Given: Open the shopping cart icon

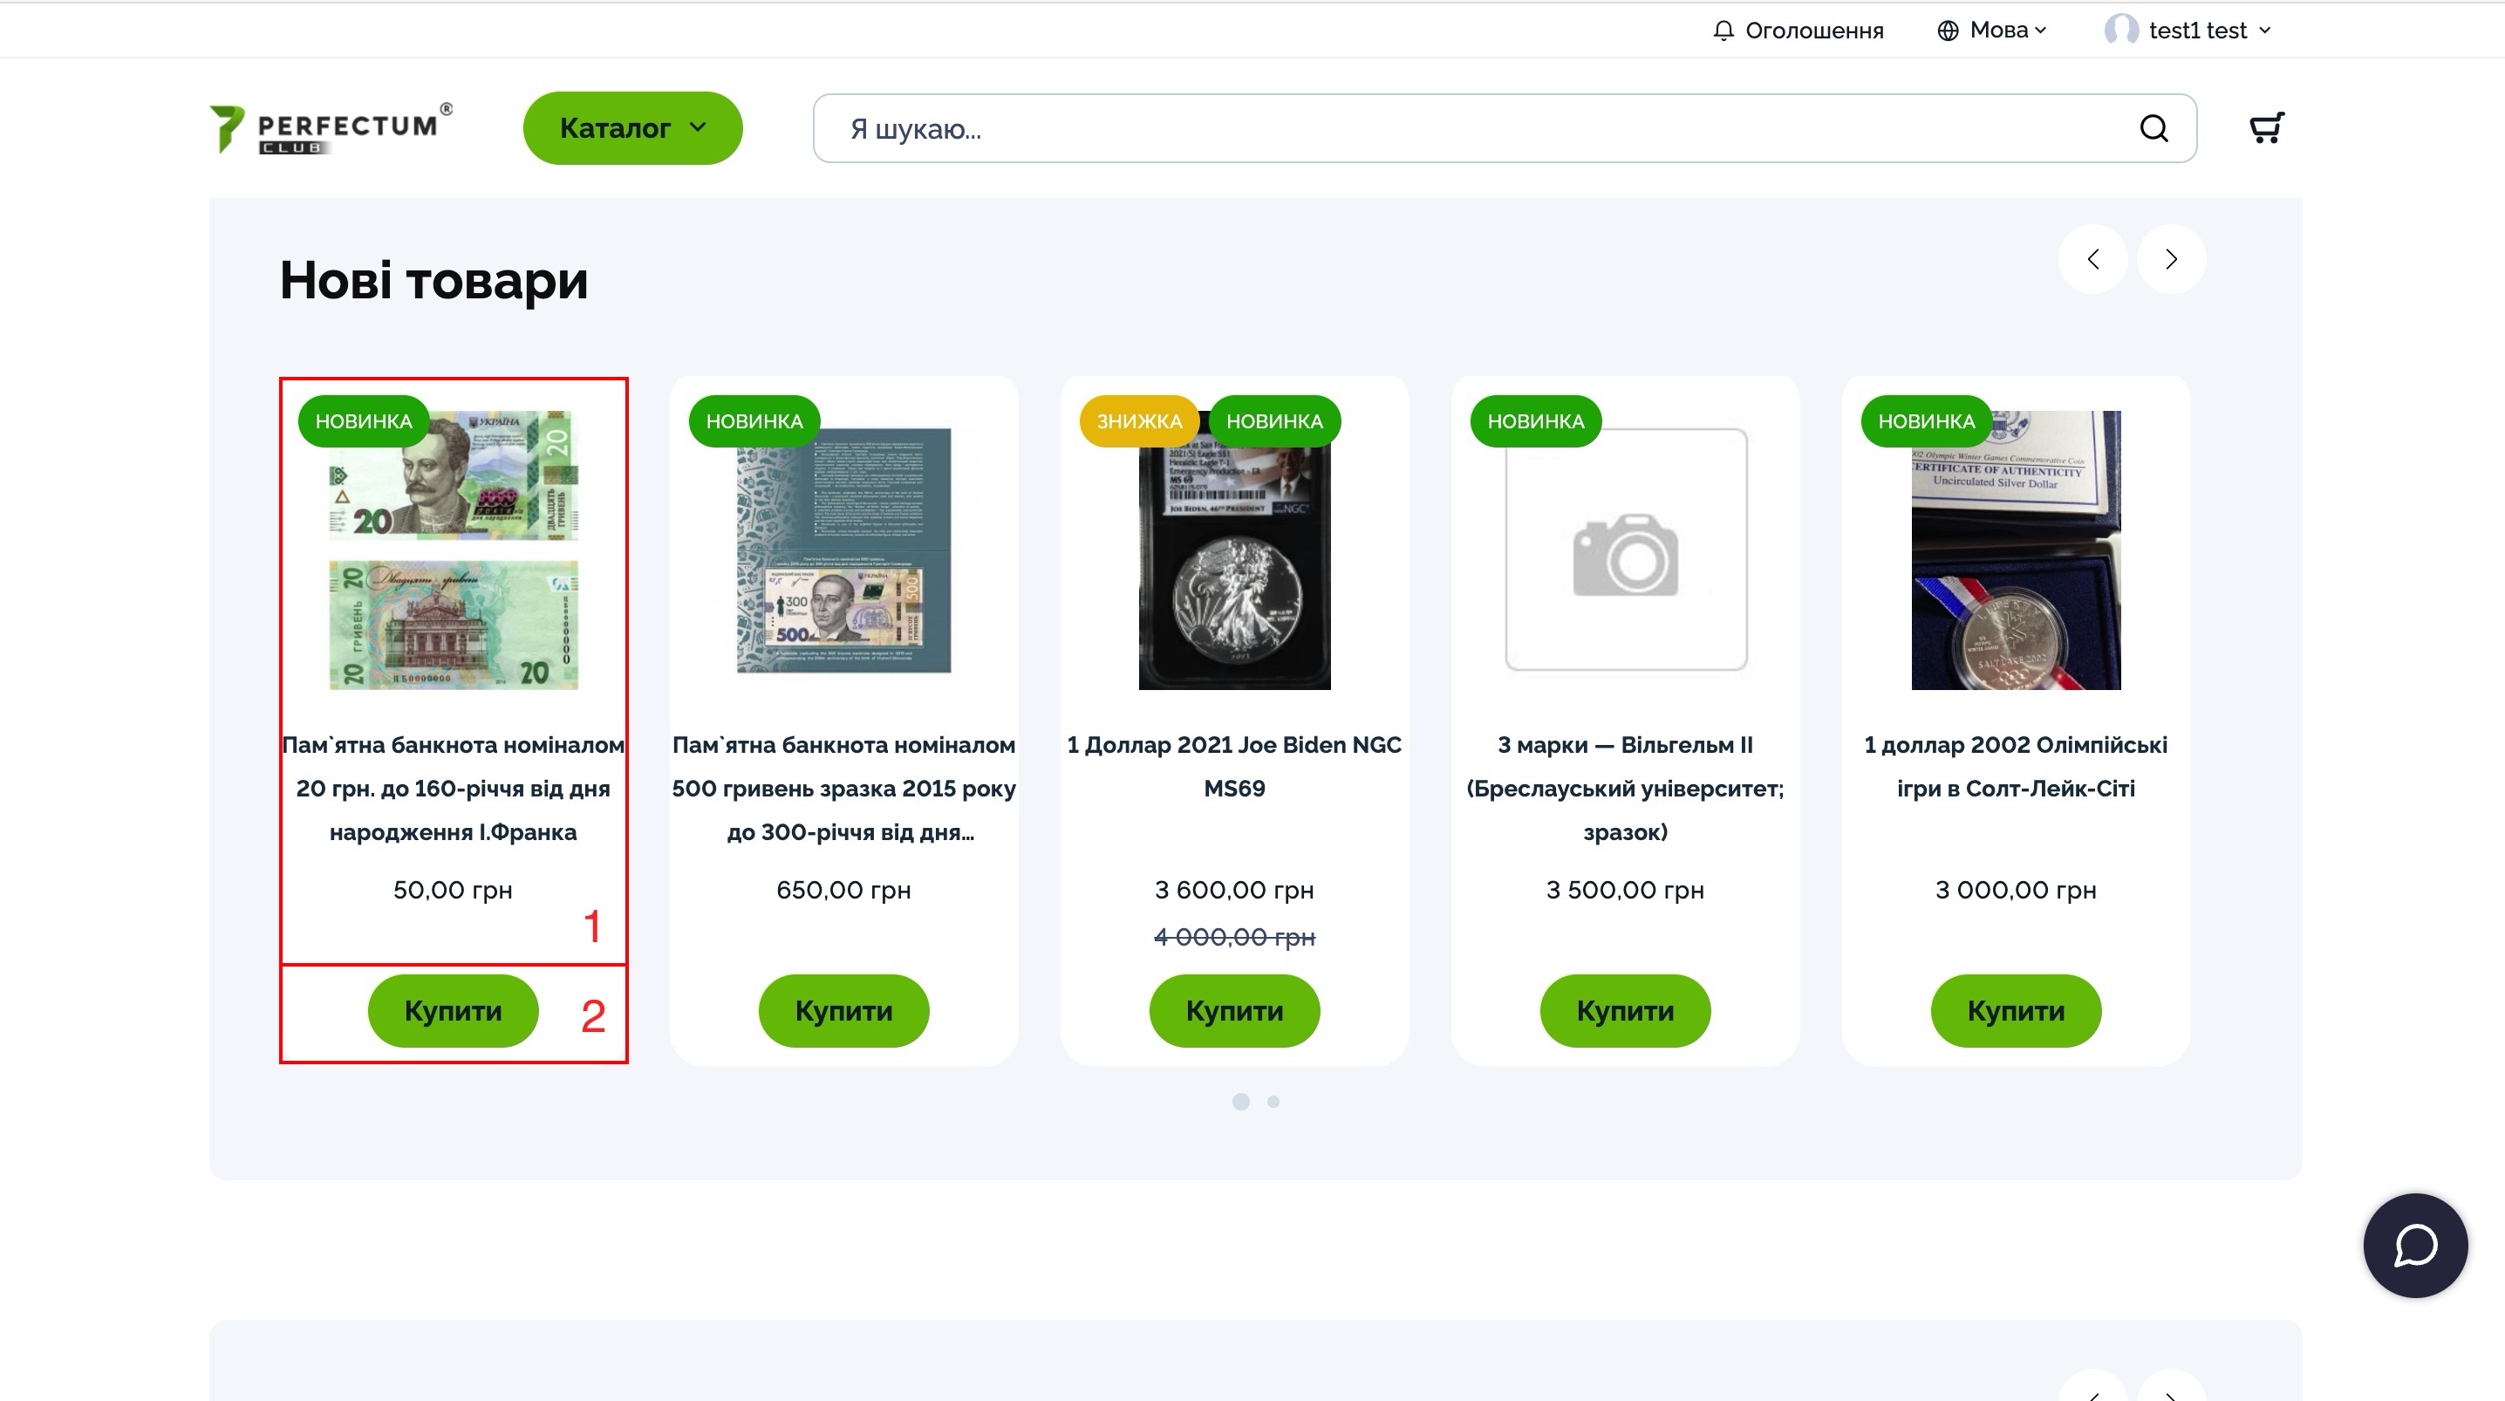Looking at the screenshot, I should click(x=2266, y=127).
